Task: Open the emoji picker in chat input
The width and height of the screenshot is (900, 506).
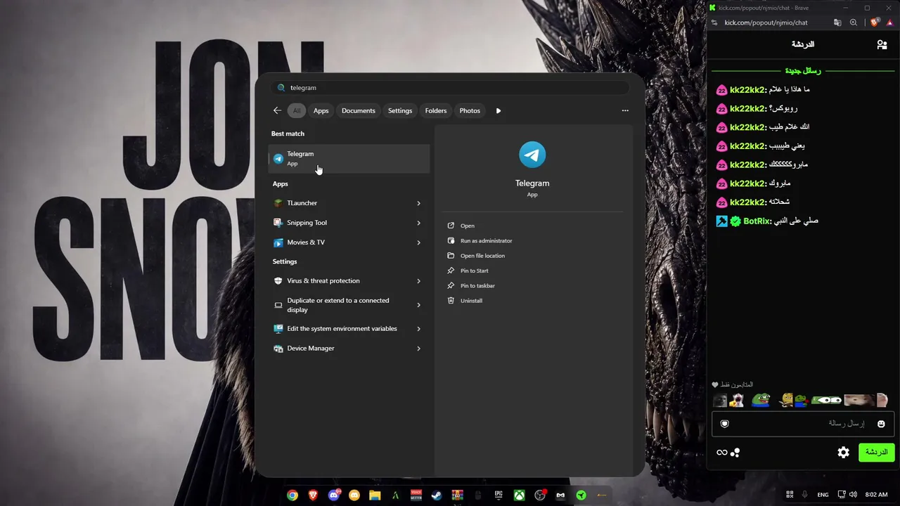Action: pyautogui.click(x=881, y=424)
